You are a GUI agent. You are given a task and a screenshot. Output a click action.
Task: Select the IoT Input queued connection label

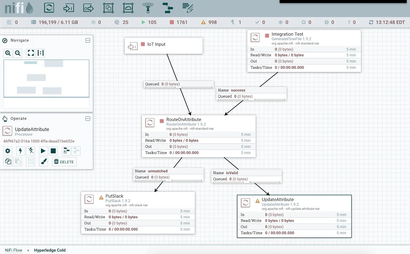coord(179,84)
